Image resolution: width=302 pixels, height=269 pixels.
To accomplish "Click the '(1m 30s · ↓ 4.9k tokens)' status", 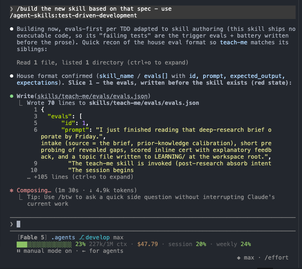I will (96, 190).
